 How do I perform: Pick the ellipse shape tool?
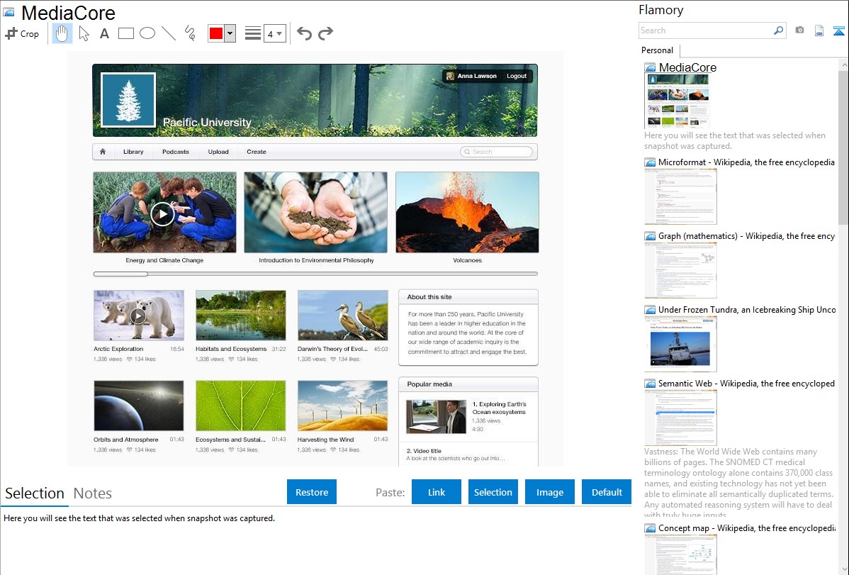pyautogui.click(x=147, y=33)
